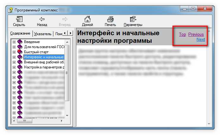The image size is (220, 135).
Task: Expand the Введение tree node
Action: click(14, 42)
